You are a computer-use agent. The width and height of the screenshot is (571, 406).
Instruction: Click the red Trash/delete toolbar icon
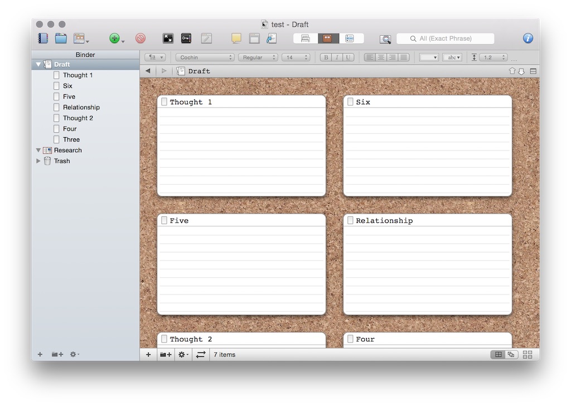(x=141, y=38)
